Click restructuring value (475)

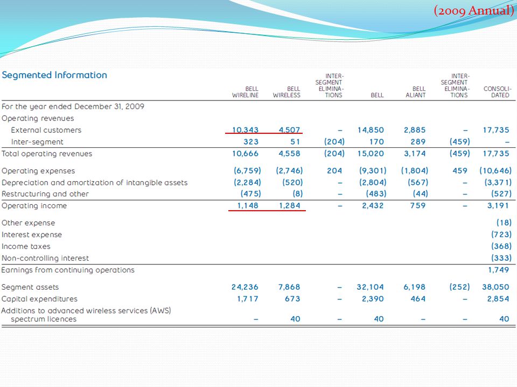pos(250,194)
